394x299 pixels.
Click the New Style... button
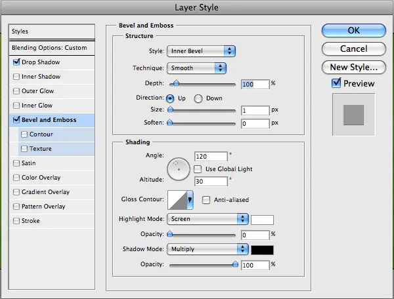coord(353,67)
